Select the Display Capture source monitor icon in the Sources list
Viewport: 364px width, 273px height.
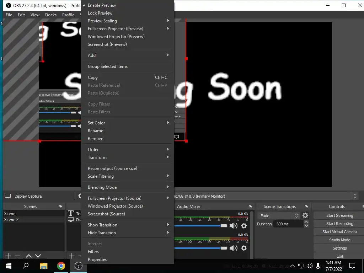coord(71,219)
